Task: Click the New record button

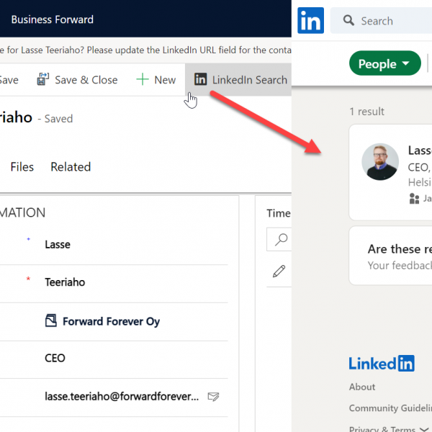Action: 156,80
